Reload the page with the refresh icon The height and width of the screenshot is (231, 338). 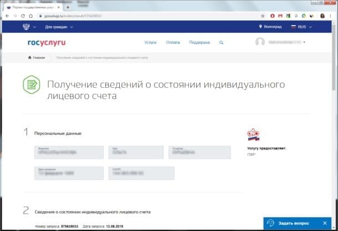(x=23, y=16)
